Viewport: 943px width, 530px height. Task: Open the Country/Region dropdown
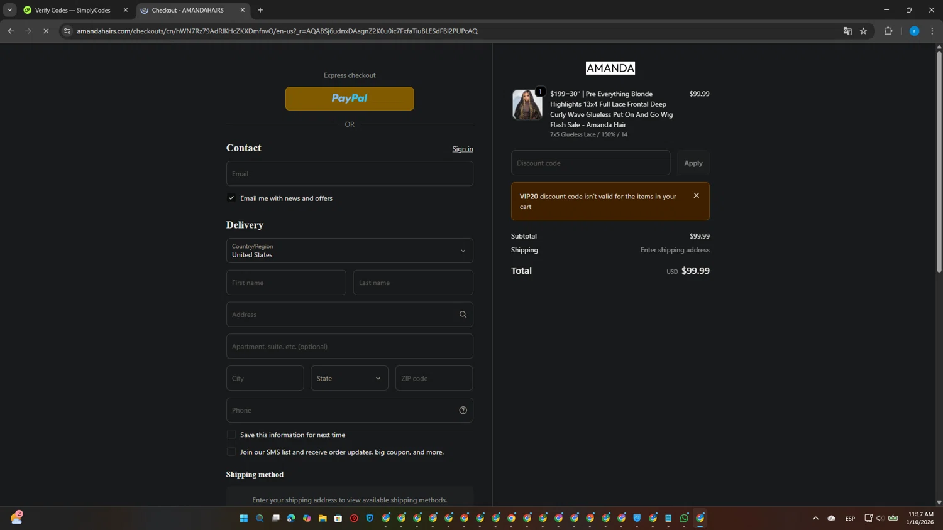[x=350, y=251]
